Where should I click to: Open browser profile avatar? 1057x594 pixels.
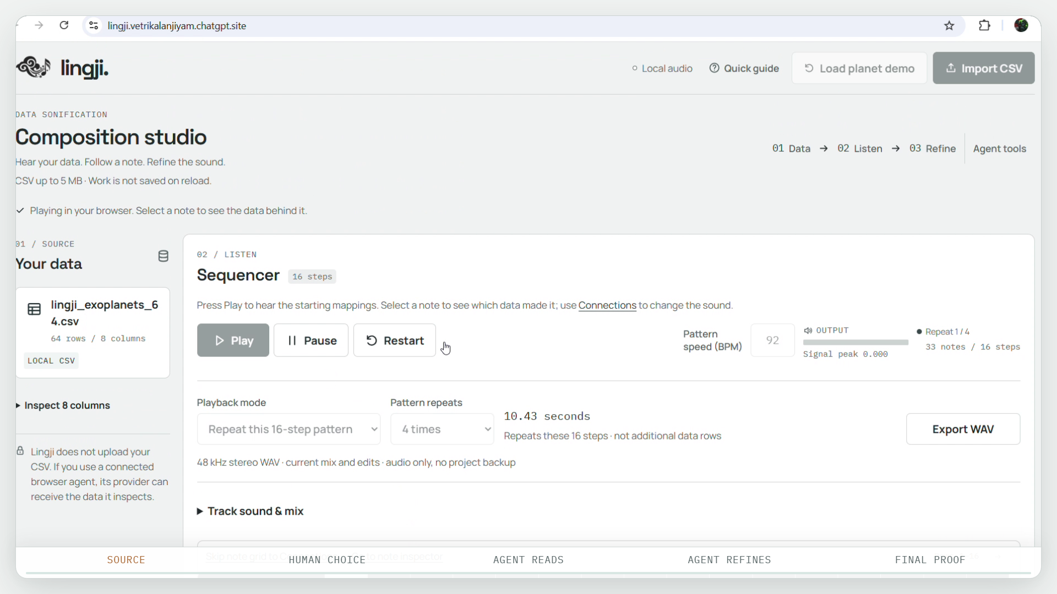tap(1021, 25)
